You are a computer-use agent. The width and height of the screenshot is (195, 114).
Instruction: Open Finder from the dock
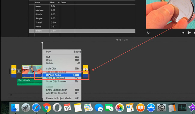[x=15, y=108]
